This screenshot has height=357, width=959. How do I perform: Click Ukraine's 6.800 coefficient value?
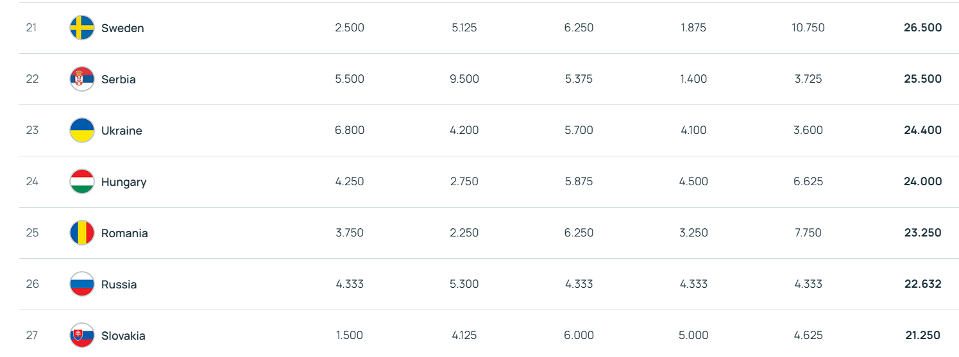350,130
